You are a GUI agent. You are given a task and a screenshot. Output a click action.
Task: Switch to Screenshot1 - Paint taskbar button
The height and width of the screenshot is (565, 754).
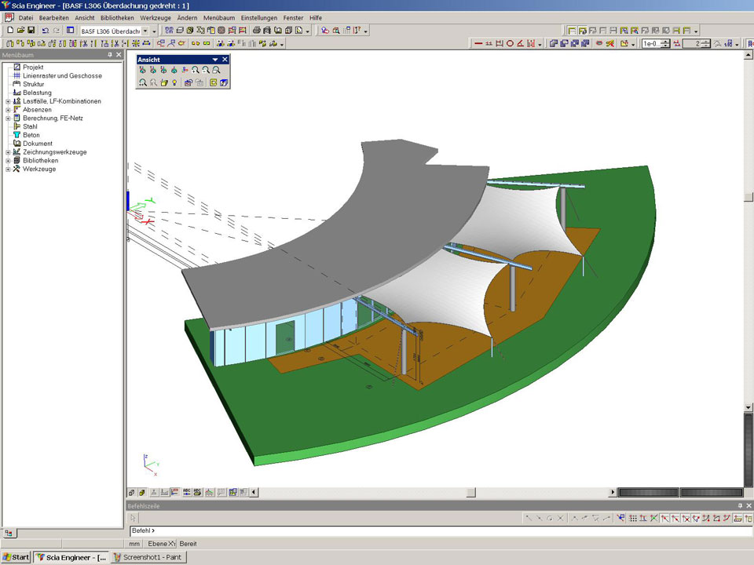148,557
